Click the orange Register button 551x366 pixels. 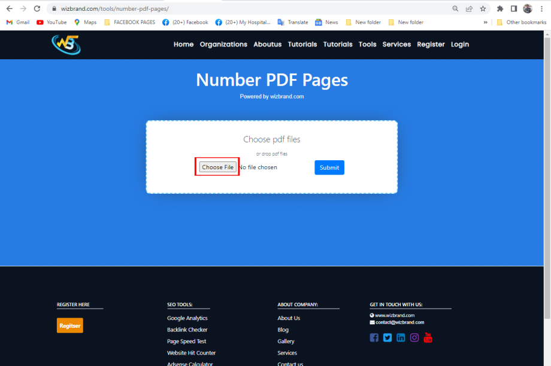pyautogui.click(x=69, y=325)
